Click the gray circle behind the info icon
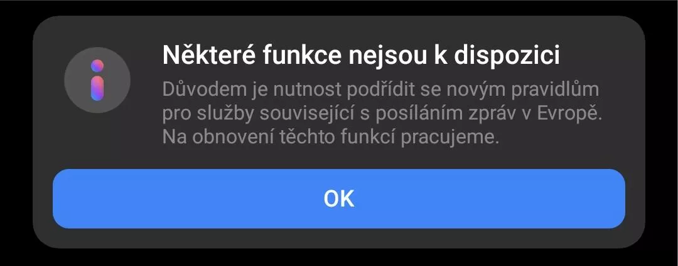Image resolution: width=678 pixels, height=266 pixels. [x=97, y=80]
